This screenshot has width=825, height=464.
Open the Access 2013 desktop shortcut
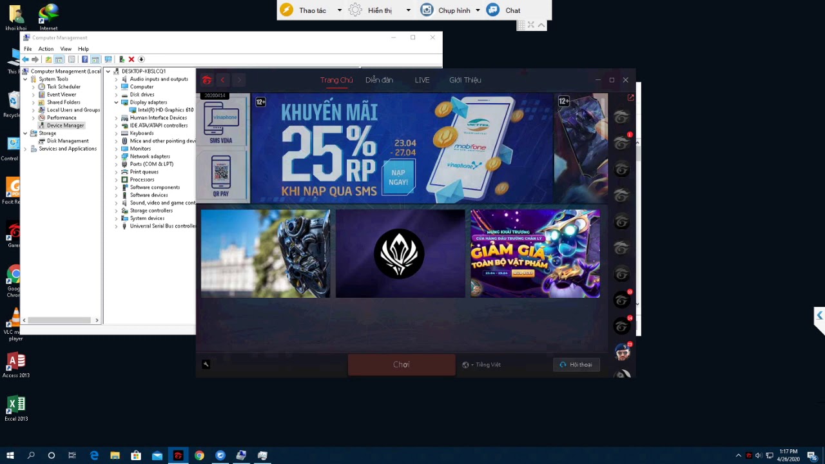pos(15,365)
